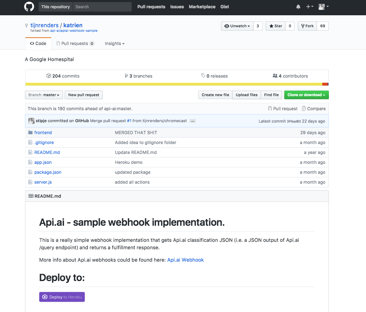Click the stipje committer avatar
366x312 pixels.
click(31, 121)
